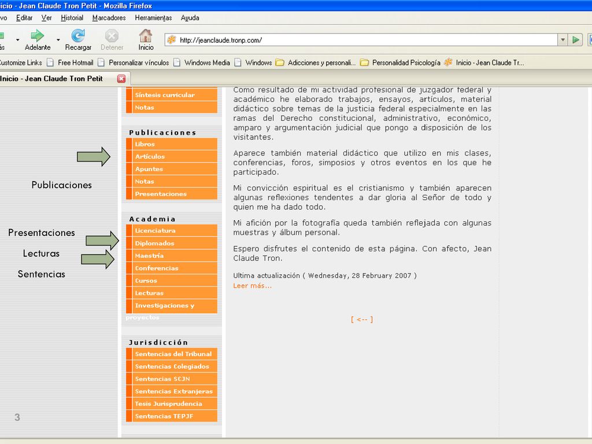Click the green Go arrow beside address bar
592x444 pixels.
point(576,40)
